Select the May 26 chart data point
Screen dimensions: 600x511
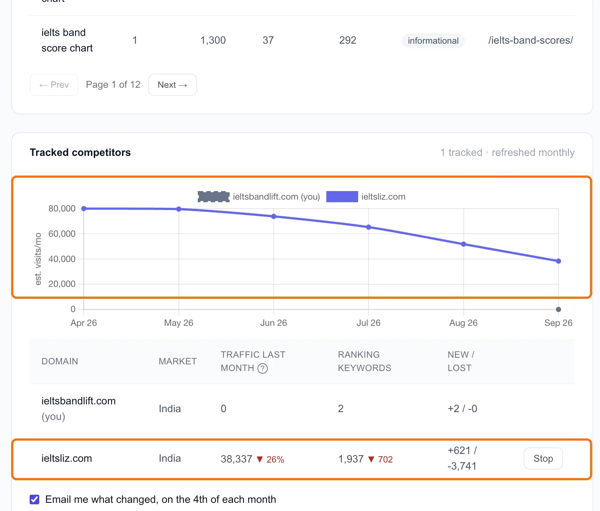(179, 209)
